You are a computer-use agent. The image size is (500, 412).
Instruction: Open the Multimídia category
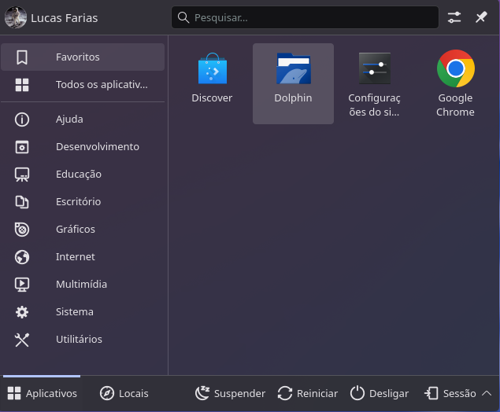83,285
